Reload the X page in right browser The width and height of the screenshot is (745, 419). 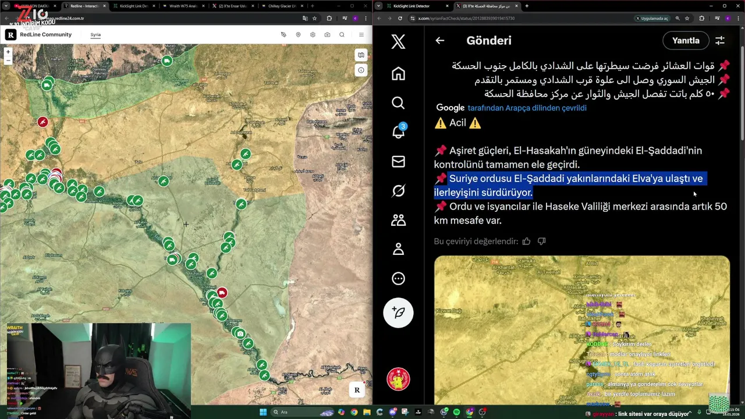tap(400, 18)
